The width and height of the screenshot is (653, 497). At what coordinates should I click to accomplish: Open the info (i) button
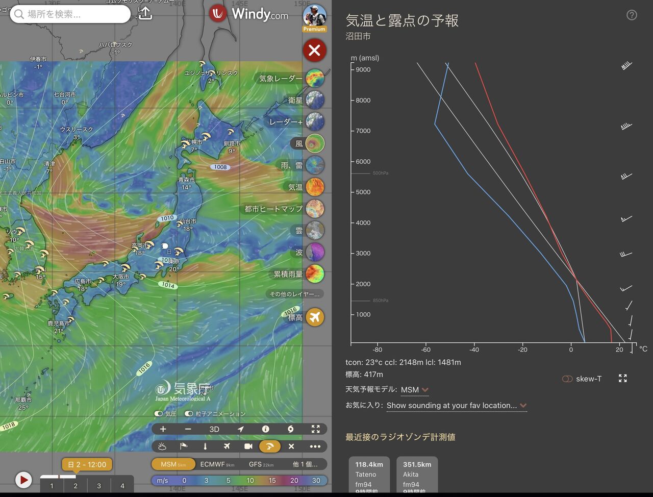pos(265,429)
